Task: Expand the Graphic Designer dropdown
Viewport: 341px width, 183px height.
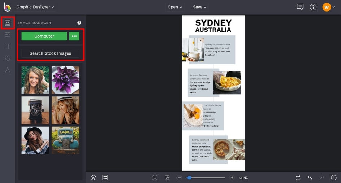Action: click(35, 7)
